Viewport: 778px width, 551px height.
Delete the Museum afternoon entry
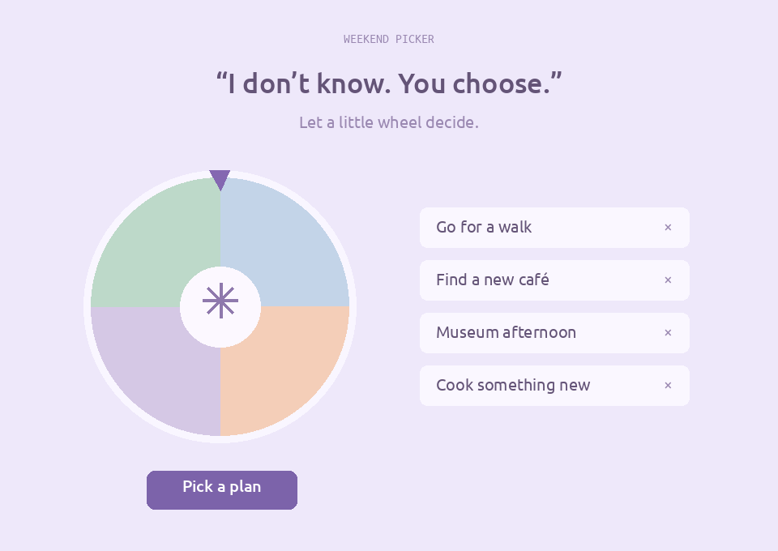click(668, 332)
